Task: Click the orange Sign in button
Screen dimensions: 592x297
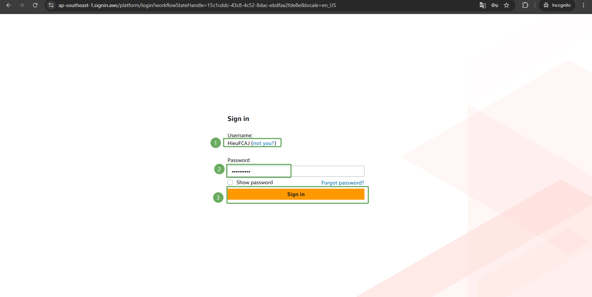Action: click(296, 194)
